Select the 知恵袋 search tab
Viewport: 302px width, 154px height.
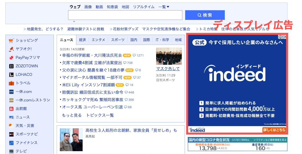(x=112, y=7)
